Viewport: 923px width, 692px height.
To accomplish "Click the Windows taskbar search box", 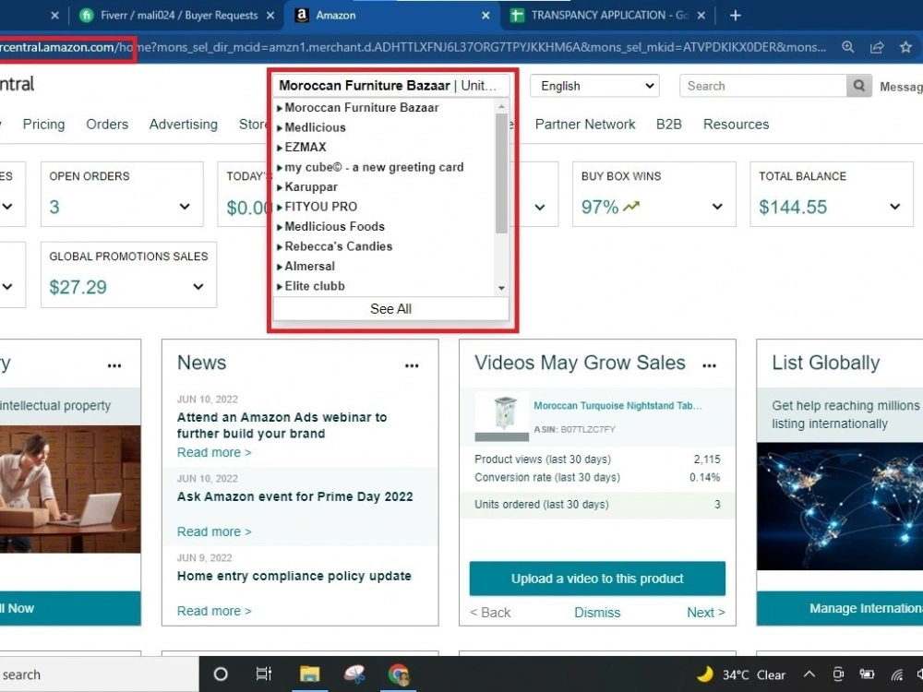I will click(x=99, y=674).
